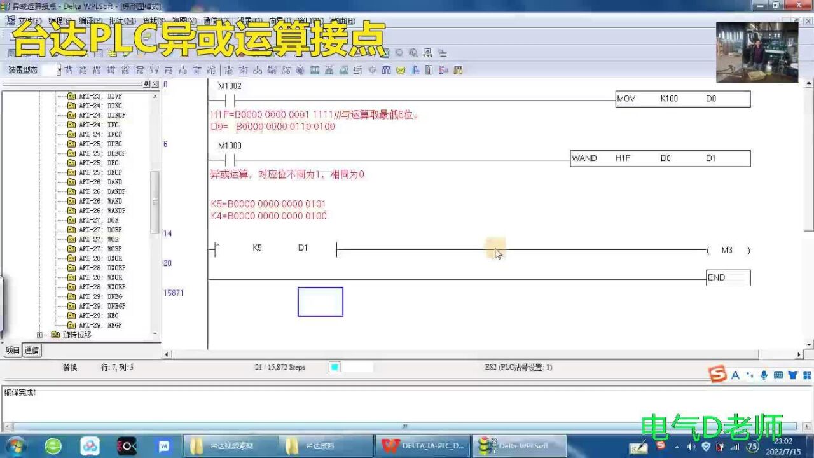Switch to the 项目 tab

pos(13,350)
